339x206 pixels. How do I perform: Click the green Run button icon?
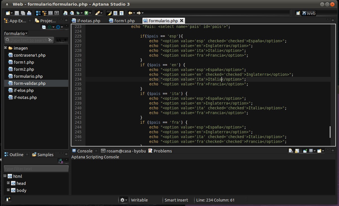[86, 13]
